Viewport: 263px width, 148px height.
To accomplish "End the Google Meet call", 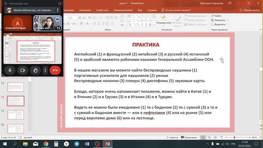I will (x=55, y=70).
